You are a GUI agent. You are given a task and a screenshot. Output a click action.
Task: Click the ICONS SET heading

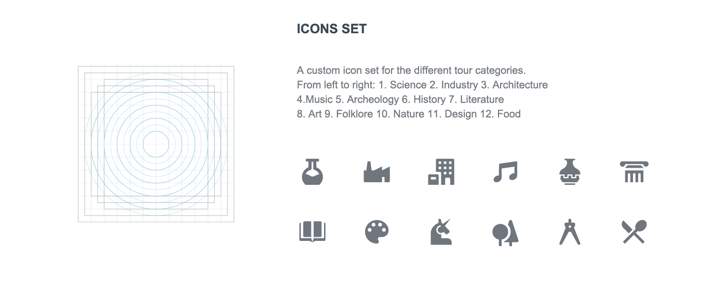point(332,29)
